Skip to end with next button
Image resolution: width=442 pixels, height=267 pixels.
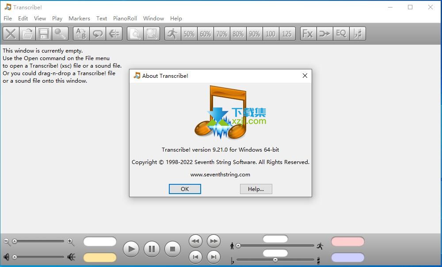pyautogui.click(x=213, y=257)
